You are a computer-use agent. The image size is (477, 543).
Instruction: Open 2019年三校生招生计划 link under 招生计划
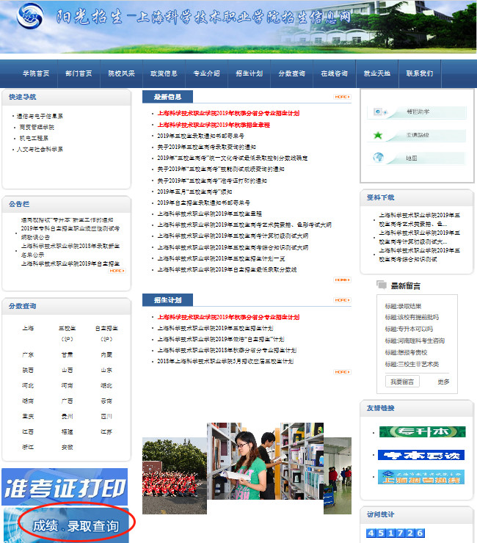pos(215,328)
